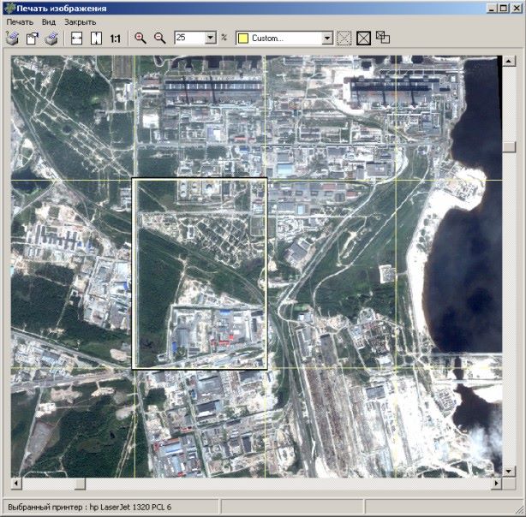This screenshot has height=517, width=526.
Task: Click the horizontal scrollbar right arrow
Action: (497, 484)
